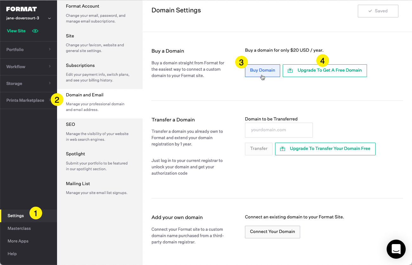Image resolution: width=412 pixels, height=265 pixels.
Task: Click checkmark icon in Saved button
Action: [370, 11]
